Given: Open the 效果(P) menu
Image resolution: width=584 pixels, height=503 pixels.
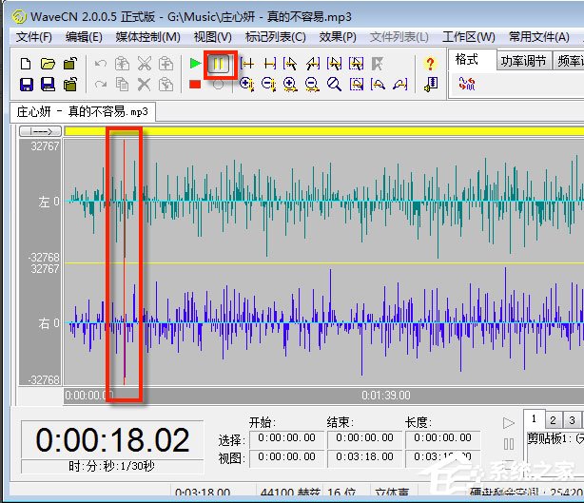Looking at the screenshot, I should pos(338,37).
